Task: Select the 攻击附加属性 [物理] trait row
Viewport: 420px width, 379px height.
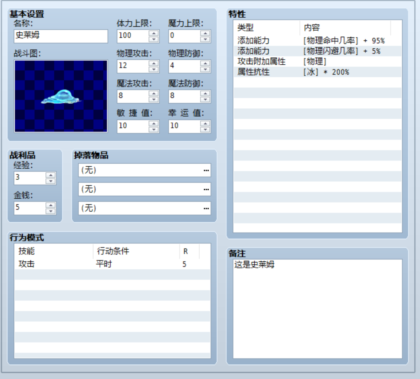Action: pyautogui.click(x=317, y=62)
